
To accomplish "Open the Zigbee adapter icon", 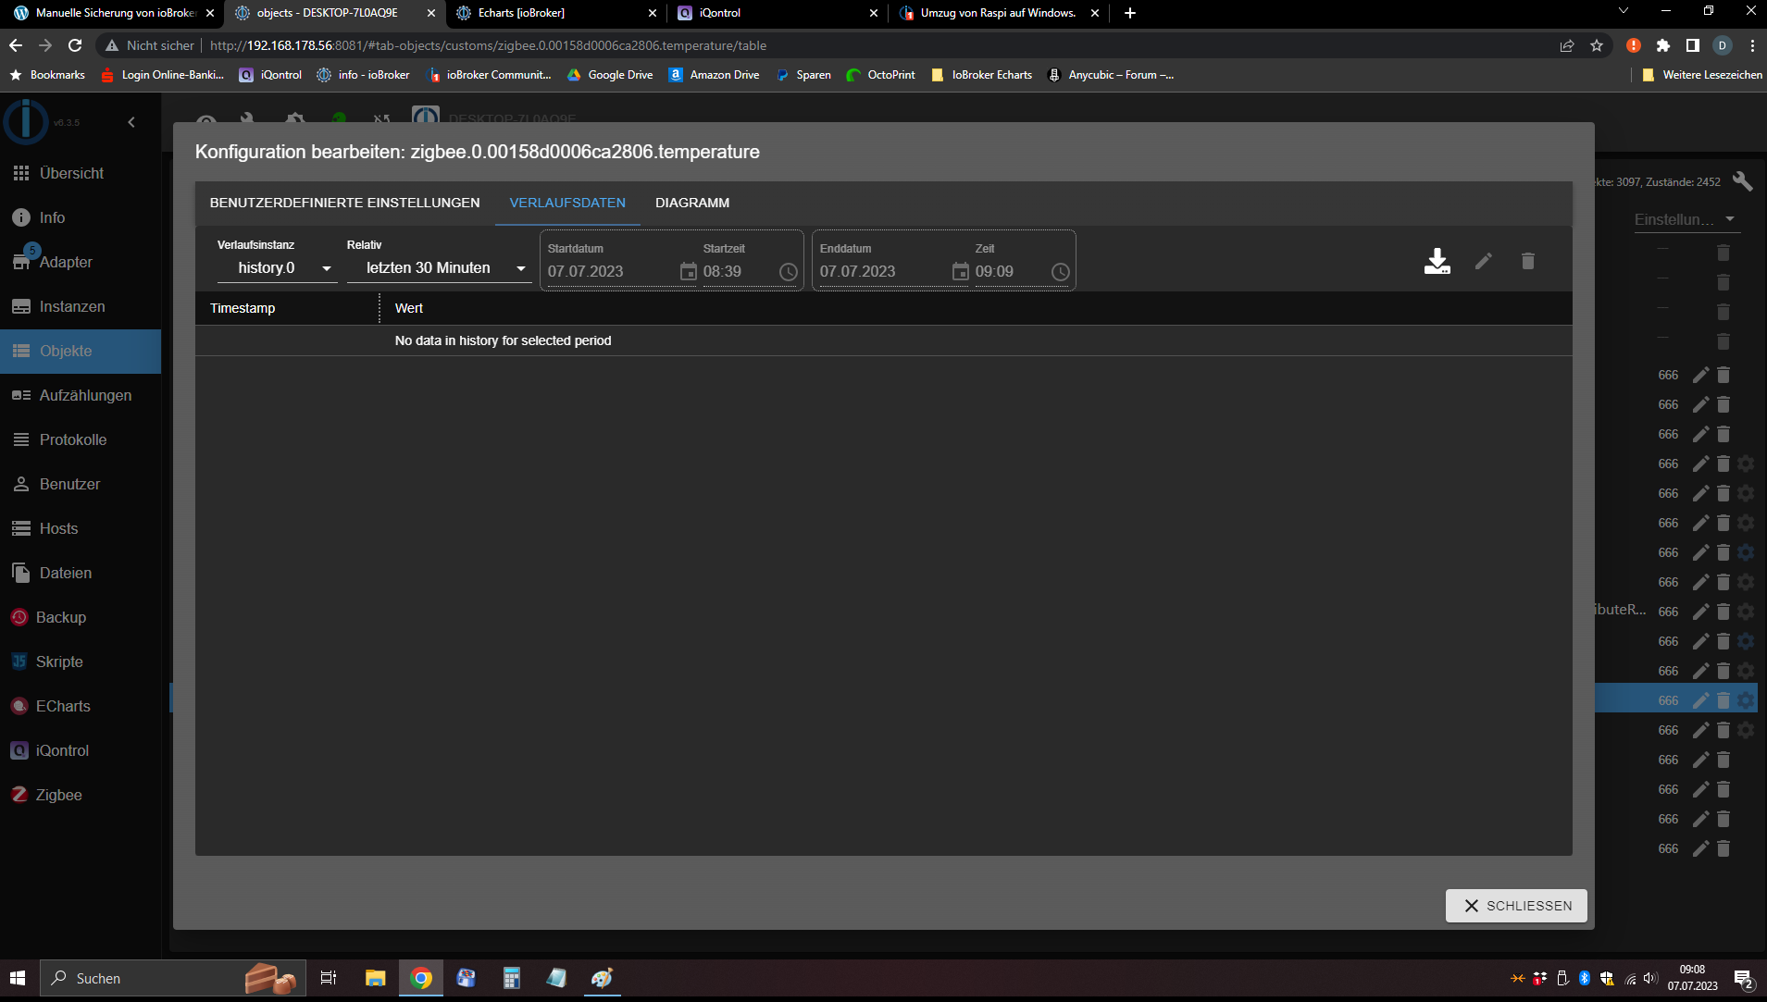I will click(x=19, y=795).
